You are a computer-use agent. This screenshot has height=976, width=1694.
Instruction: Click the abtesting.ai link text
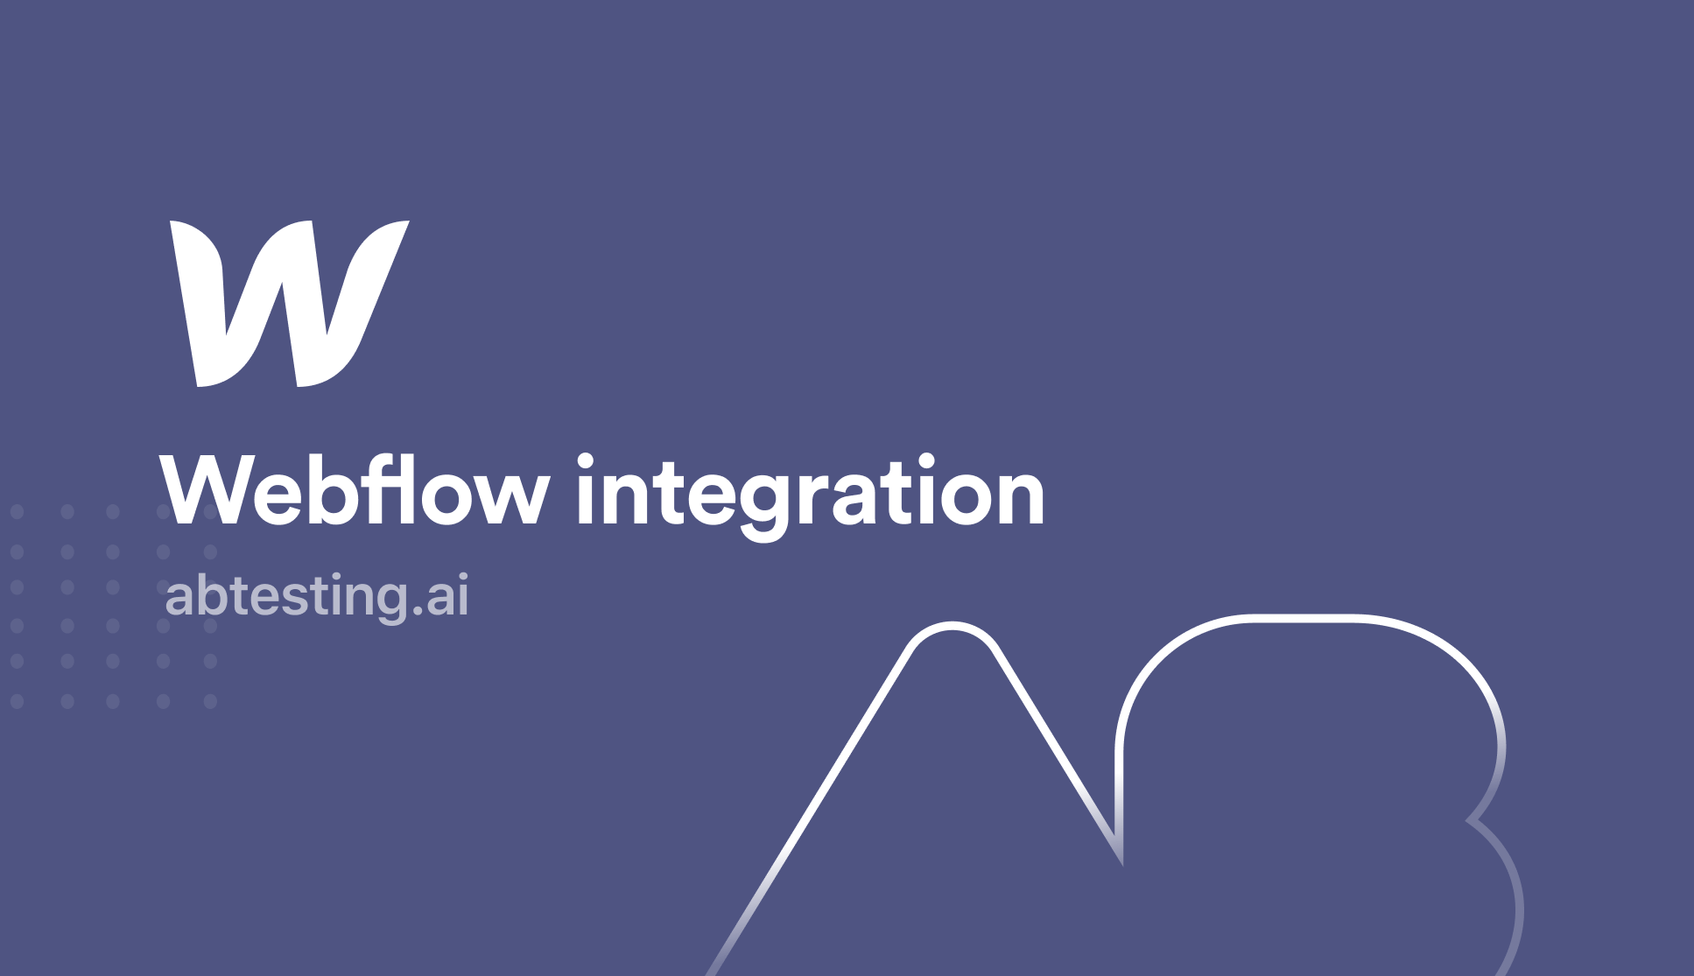(315, 597)
